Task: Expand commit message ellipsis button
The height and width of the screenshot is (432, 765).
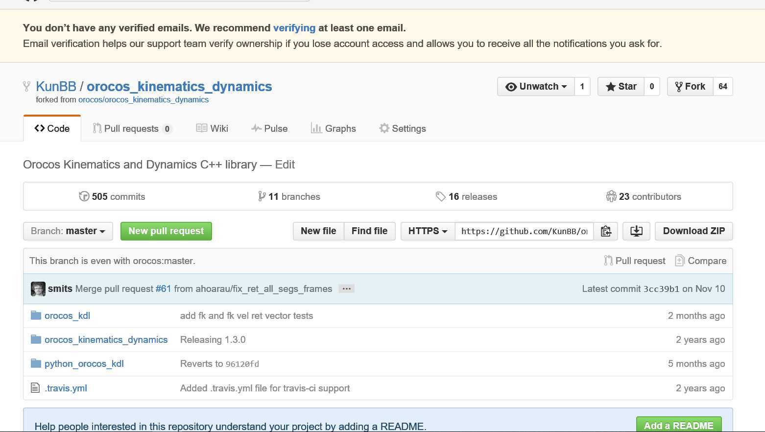Action: point(346,289)
